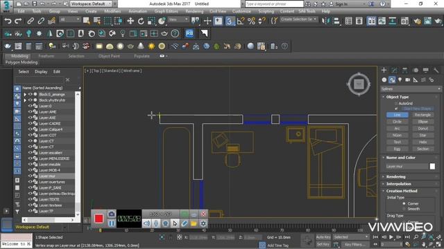444x249 pixels.
Task: Switch to the Object Paint ribbon tab
Action: click(x=109, y=56)
